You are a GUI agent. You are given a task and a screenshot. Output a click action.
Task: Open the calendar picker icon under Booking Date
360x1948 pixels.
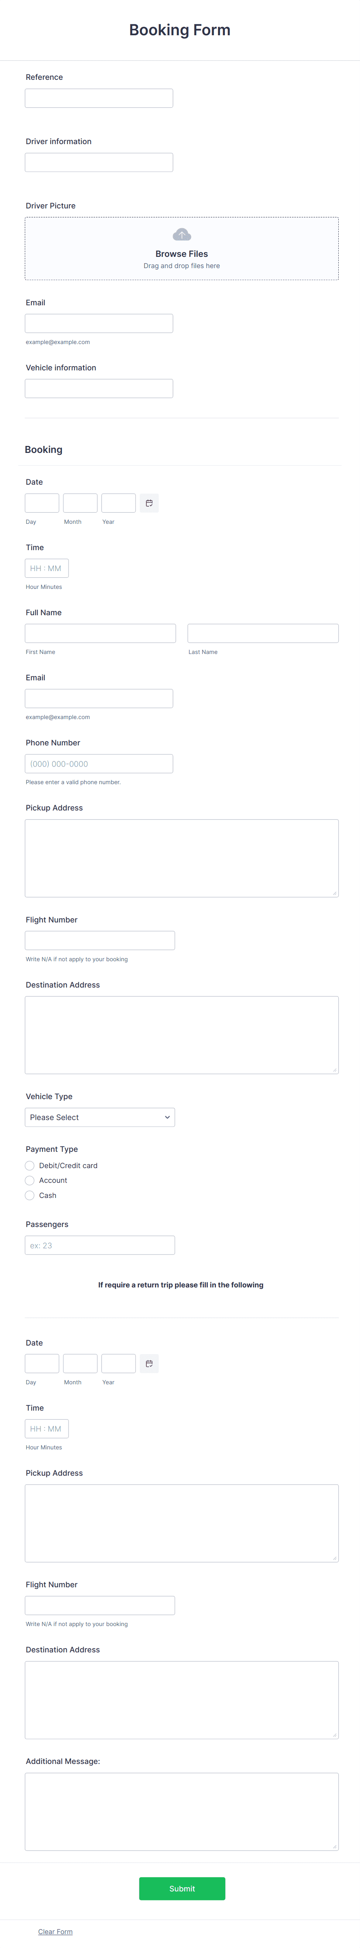149,501
